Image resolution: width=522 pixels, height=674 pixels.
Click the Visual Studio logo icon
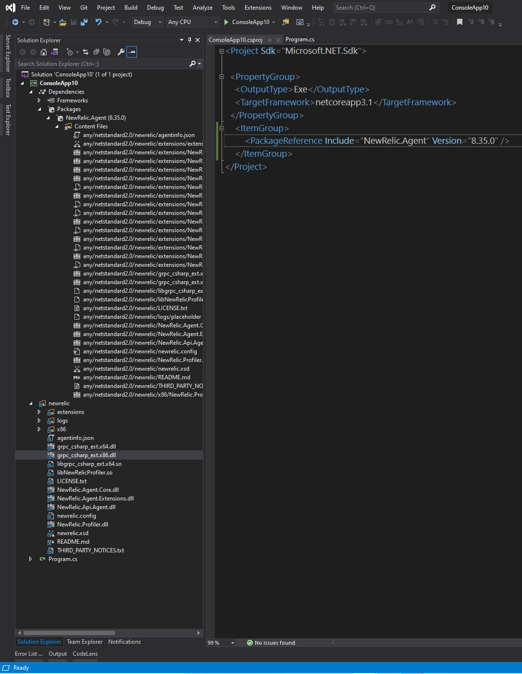click(x=10, y=8)
